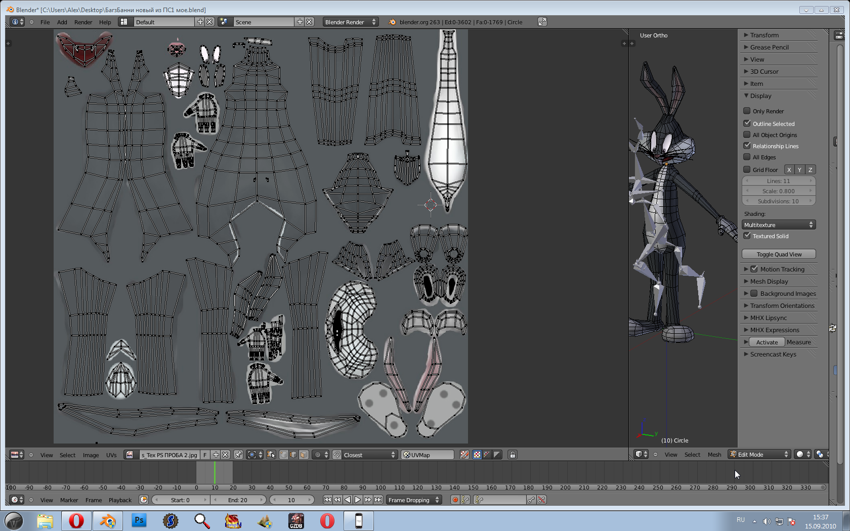Toggle UV sync selection icon
The height and width of the screenshot is (531, 850).
point(271,455)
